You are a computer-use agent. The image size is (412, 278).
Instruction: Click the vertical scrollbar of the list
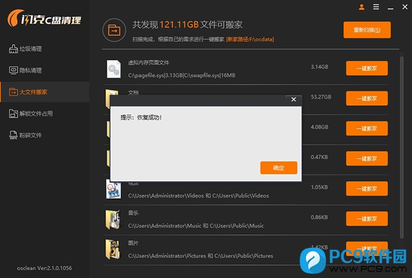pos(401,147)
